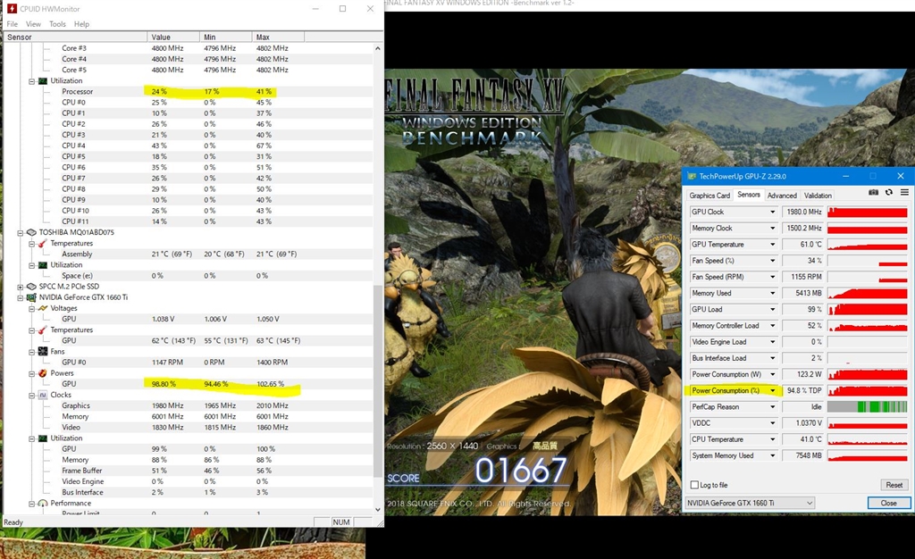
Task: Select the Sensors tab in GPU-Z
Action: (748, 195)
